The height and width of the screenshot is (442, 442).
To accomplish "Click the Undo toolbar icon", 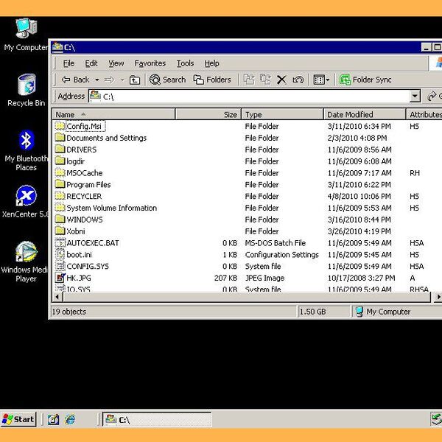I will pos(298,80).
